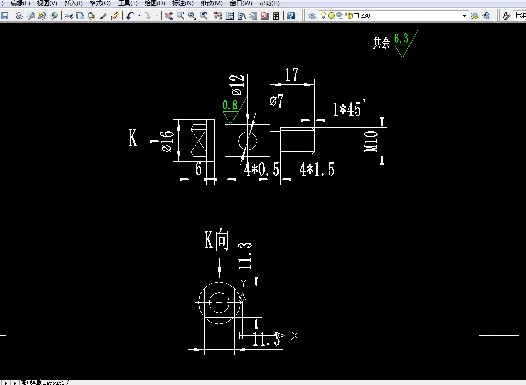Image resolution: width=526 pixels, height=385 pixels.
Task: Click the Paste icon
Action: [x=91, y=16]
